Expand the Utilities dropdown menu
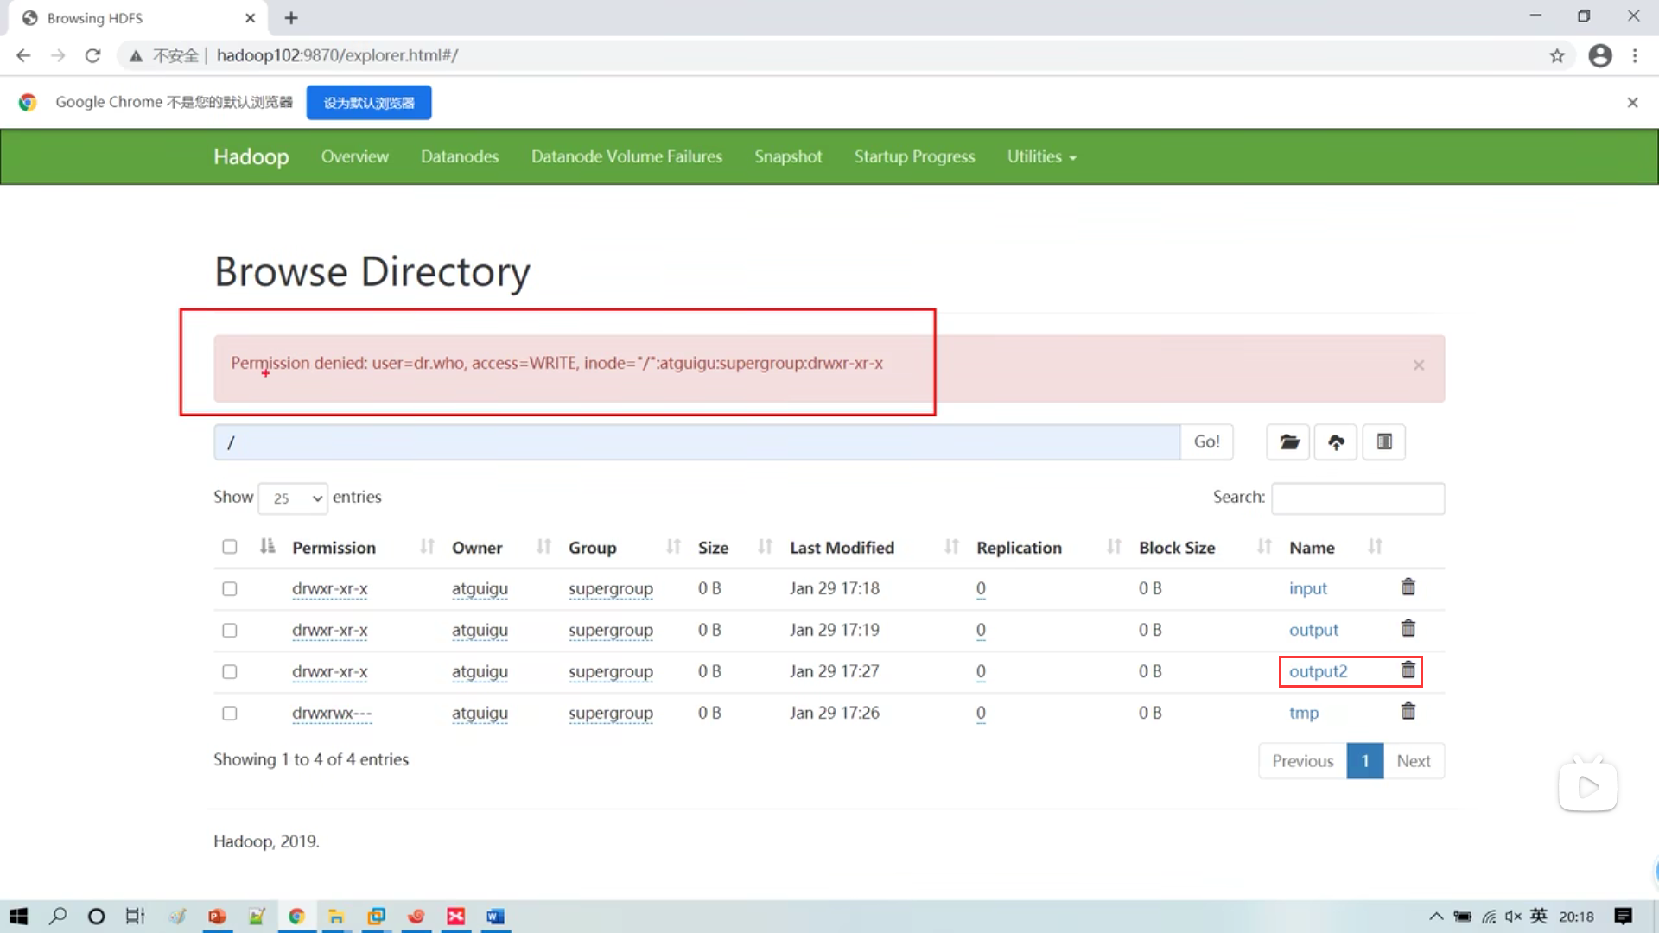This screenshot has width=1659, height=933. (x=1041, y=156)
